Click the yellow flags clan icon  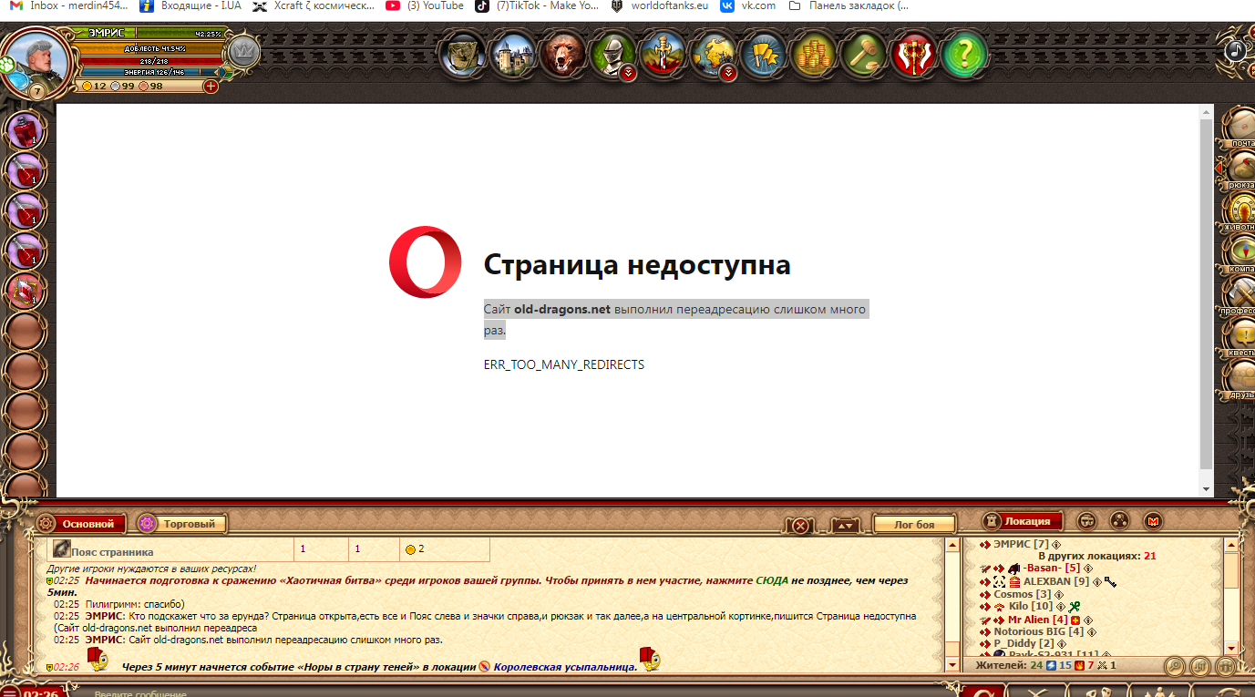click(763, 56)
